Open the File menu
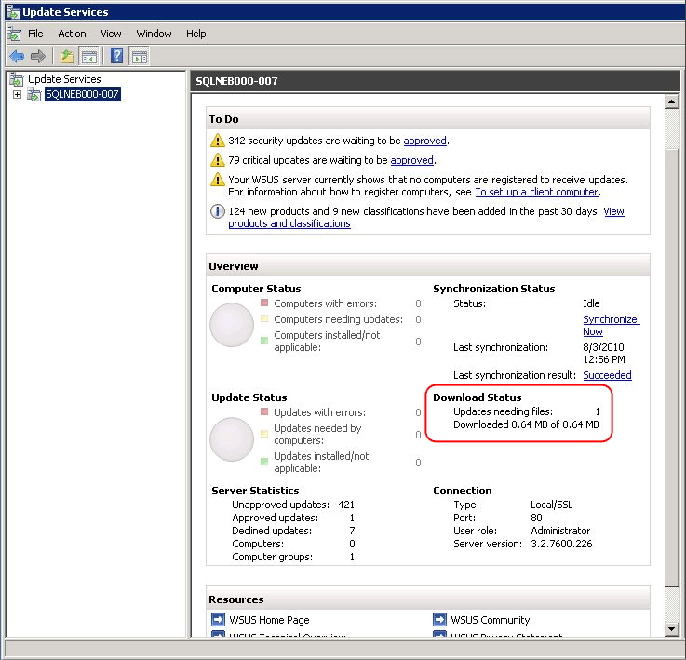Image resolution: width=686 pixels, height=660 pixels. pyautogui.click(x=35, y=34)
